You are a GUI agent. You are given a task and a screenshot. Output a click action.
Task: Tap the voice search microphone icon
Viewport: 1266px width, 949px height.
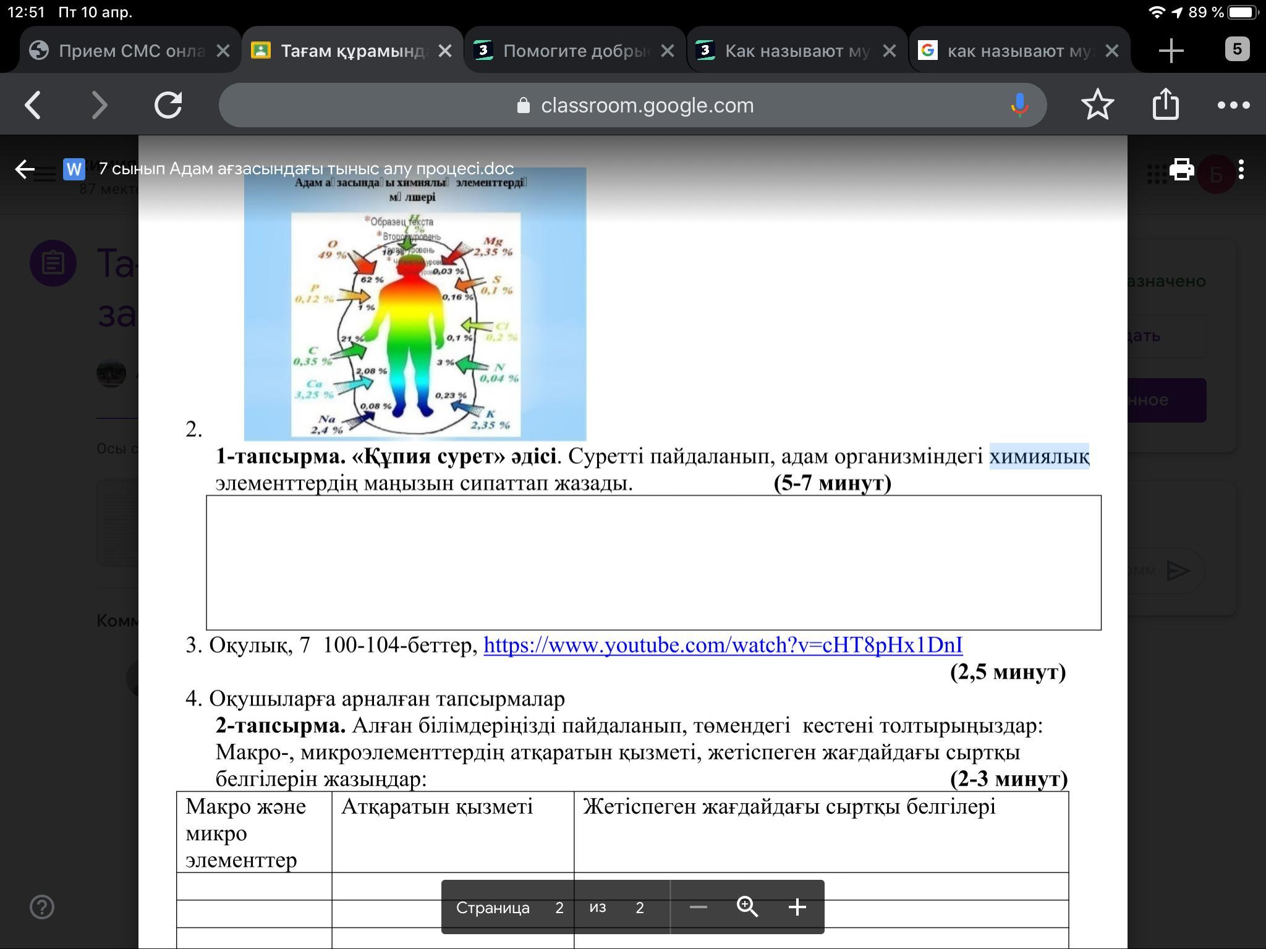click(1019, 105)
